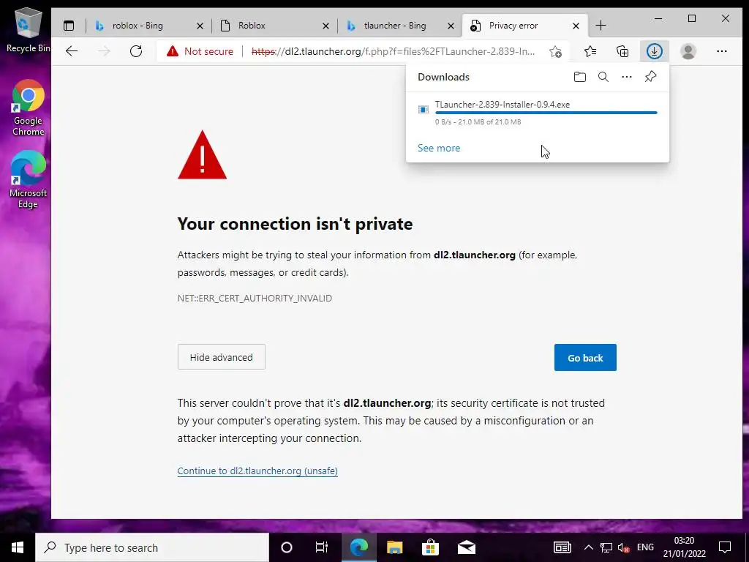Open the user profile avatar icon
The image size is (749, 562).
688,51
